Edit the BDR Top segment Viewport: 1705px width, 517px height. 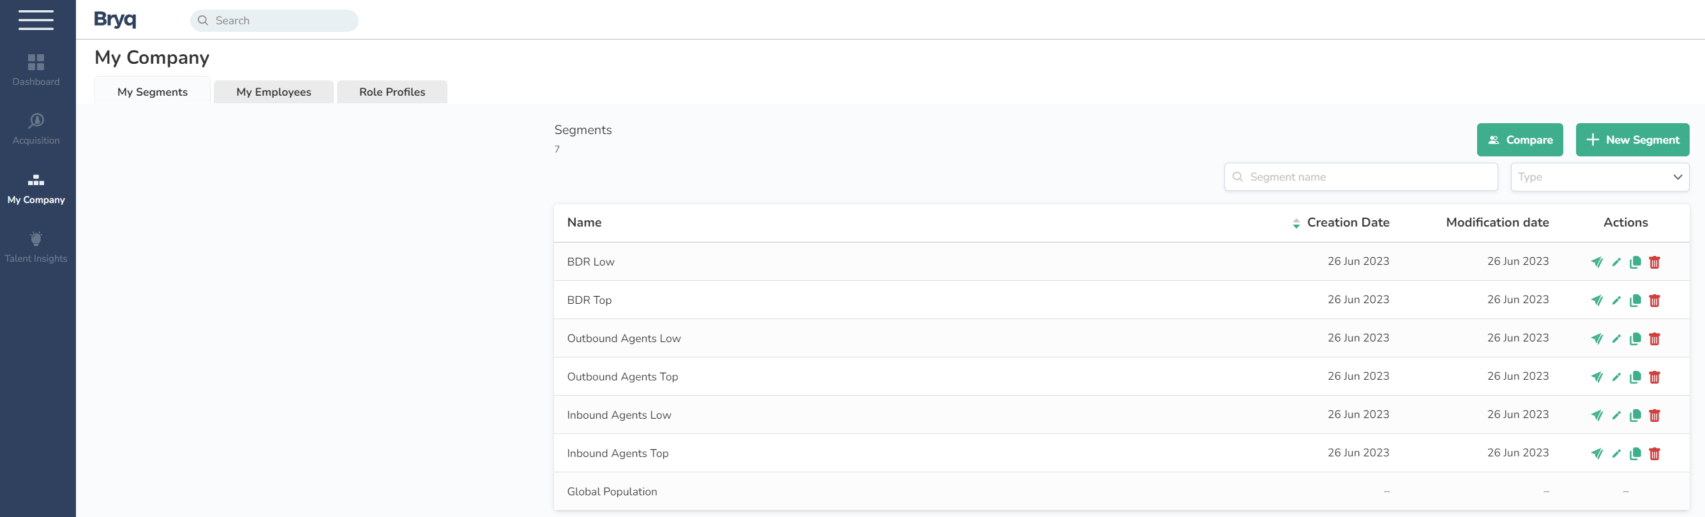coord(1616,301)
